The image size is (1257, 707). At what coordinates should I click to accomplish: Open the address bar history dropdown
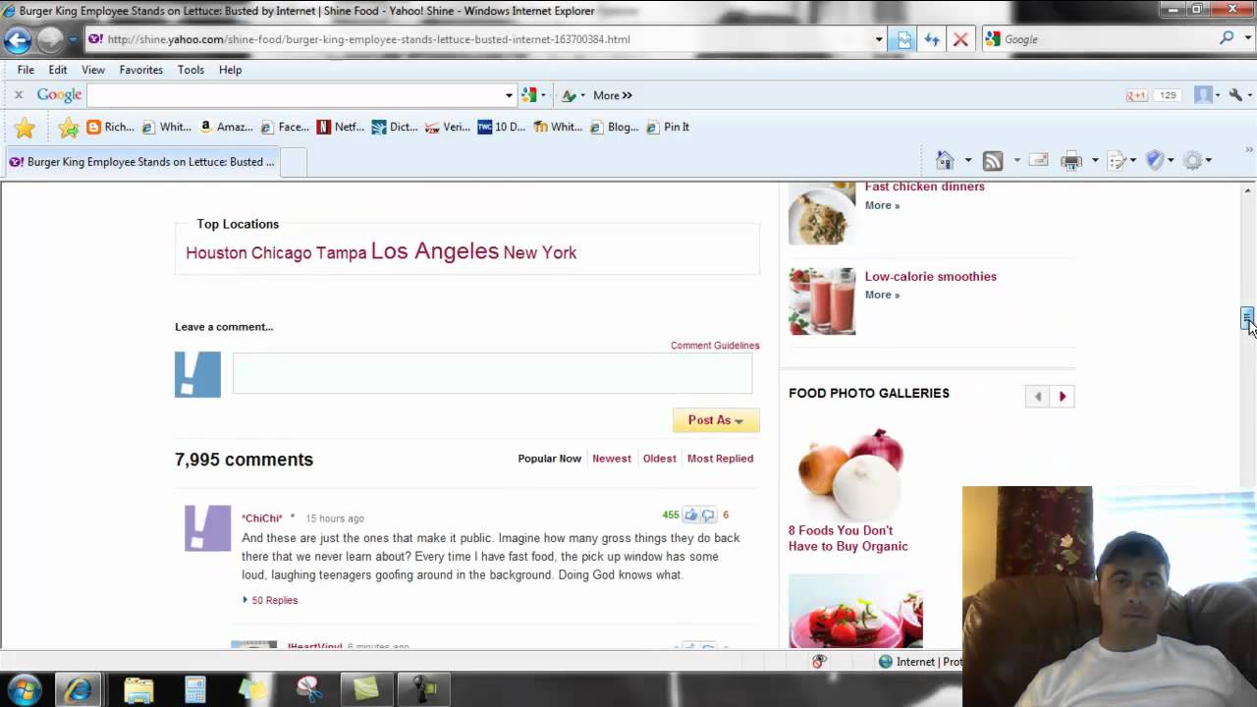879,39
